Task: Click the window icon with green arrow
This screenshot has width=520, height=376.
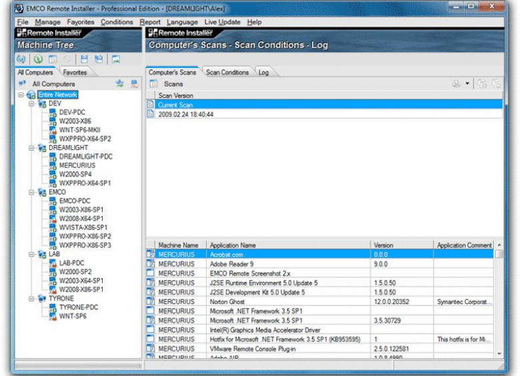Action: 116,59
